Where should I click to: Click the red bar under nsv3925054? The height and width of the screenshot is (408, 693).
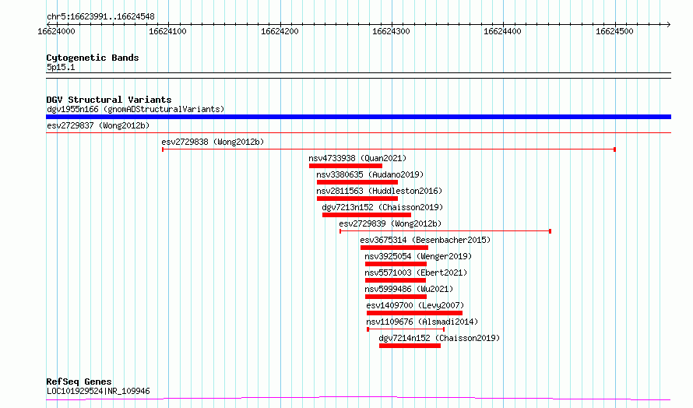click(396, 264)
